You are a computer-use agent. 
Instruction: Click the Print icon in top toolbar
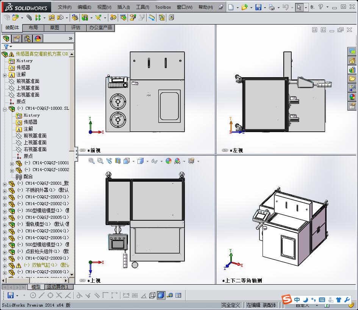pyautogui.click(x=272, y=7)
